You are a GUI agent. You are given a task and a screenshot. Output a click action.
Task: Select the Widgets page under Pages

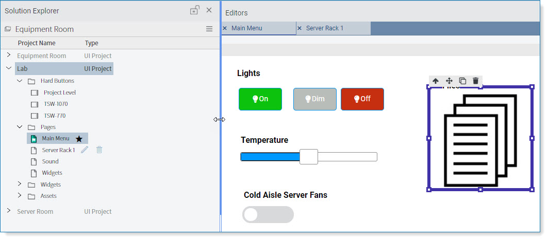click(52, 173)
